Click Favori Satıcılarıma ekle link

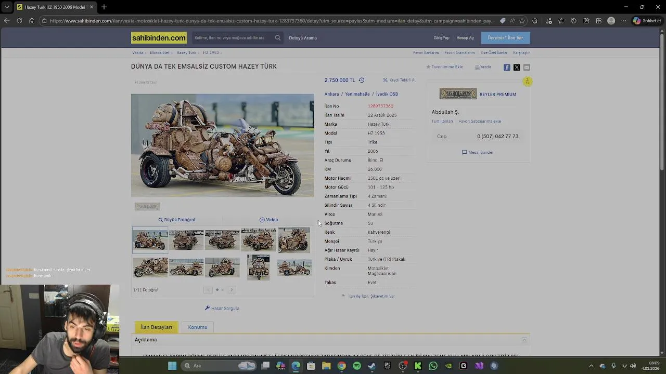[x=480, y=121]
